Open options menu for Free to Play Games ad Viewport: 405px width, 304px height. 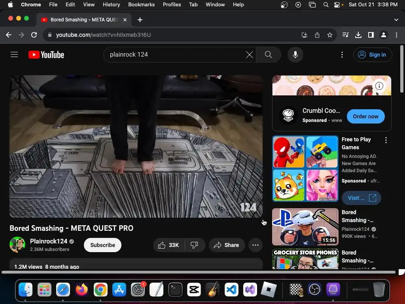tap(386, 140)
